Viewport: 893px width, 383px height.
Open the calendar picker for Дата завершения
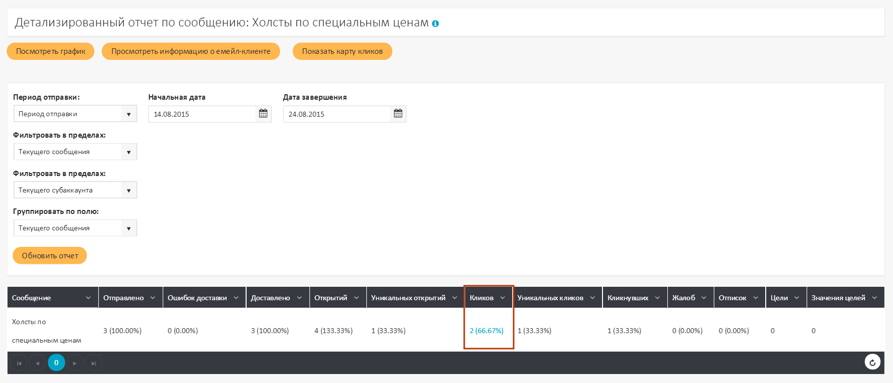coord(398,114)
